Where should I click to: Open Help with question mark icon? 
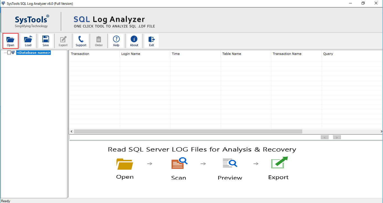pyautogui.click(x=116, y=41)
